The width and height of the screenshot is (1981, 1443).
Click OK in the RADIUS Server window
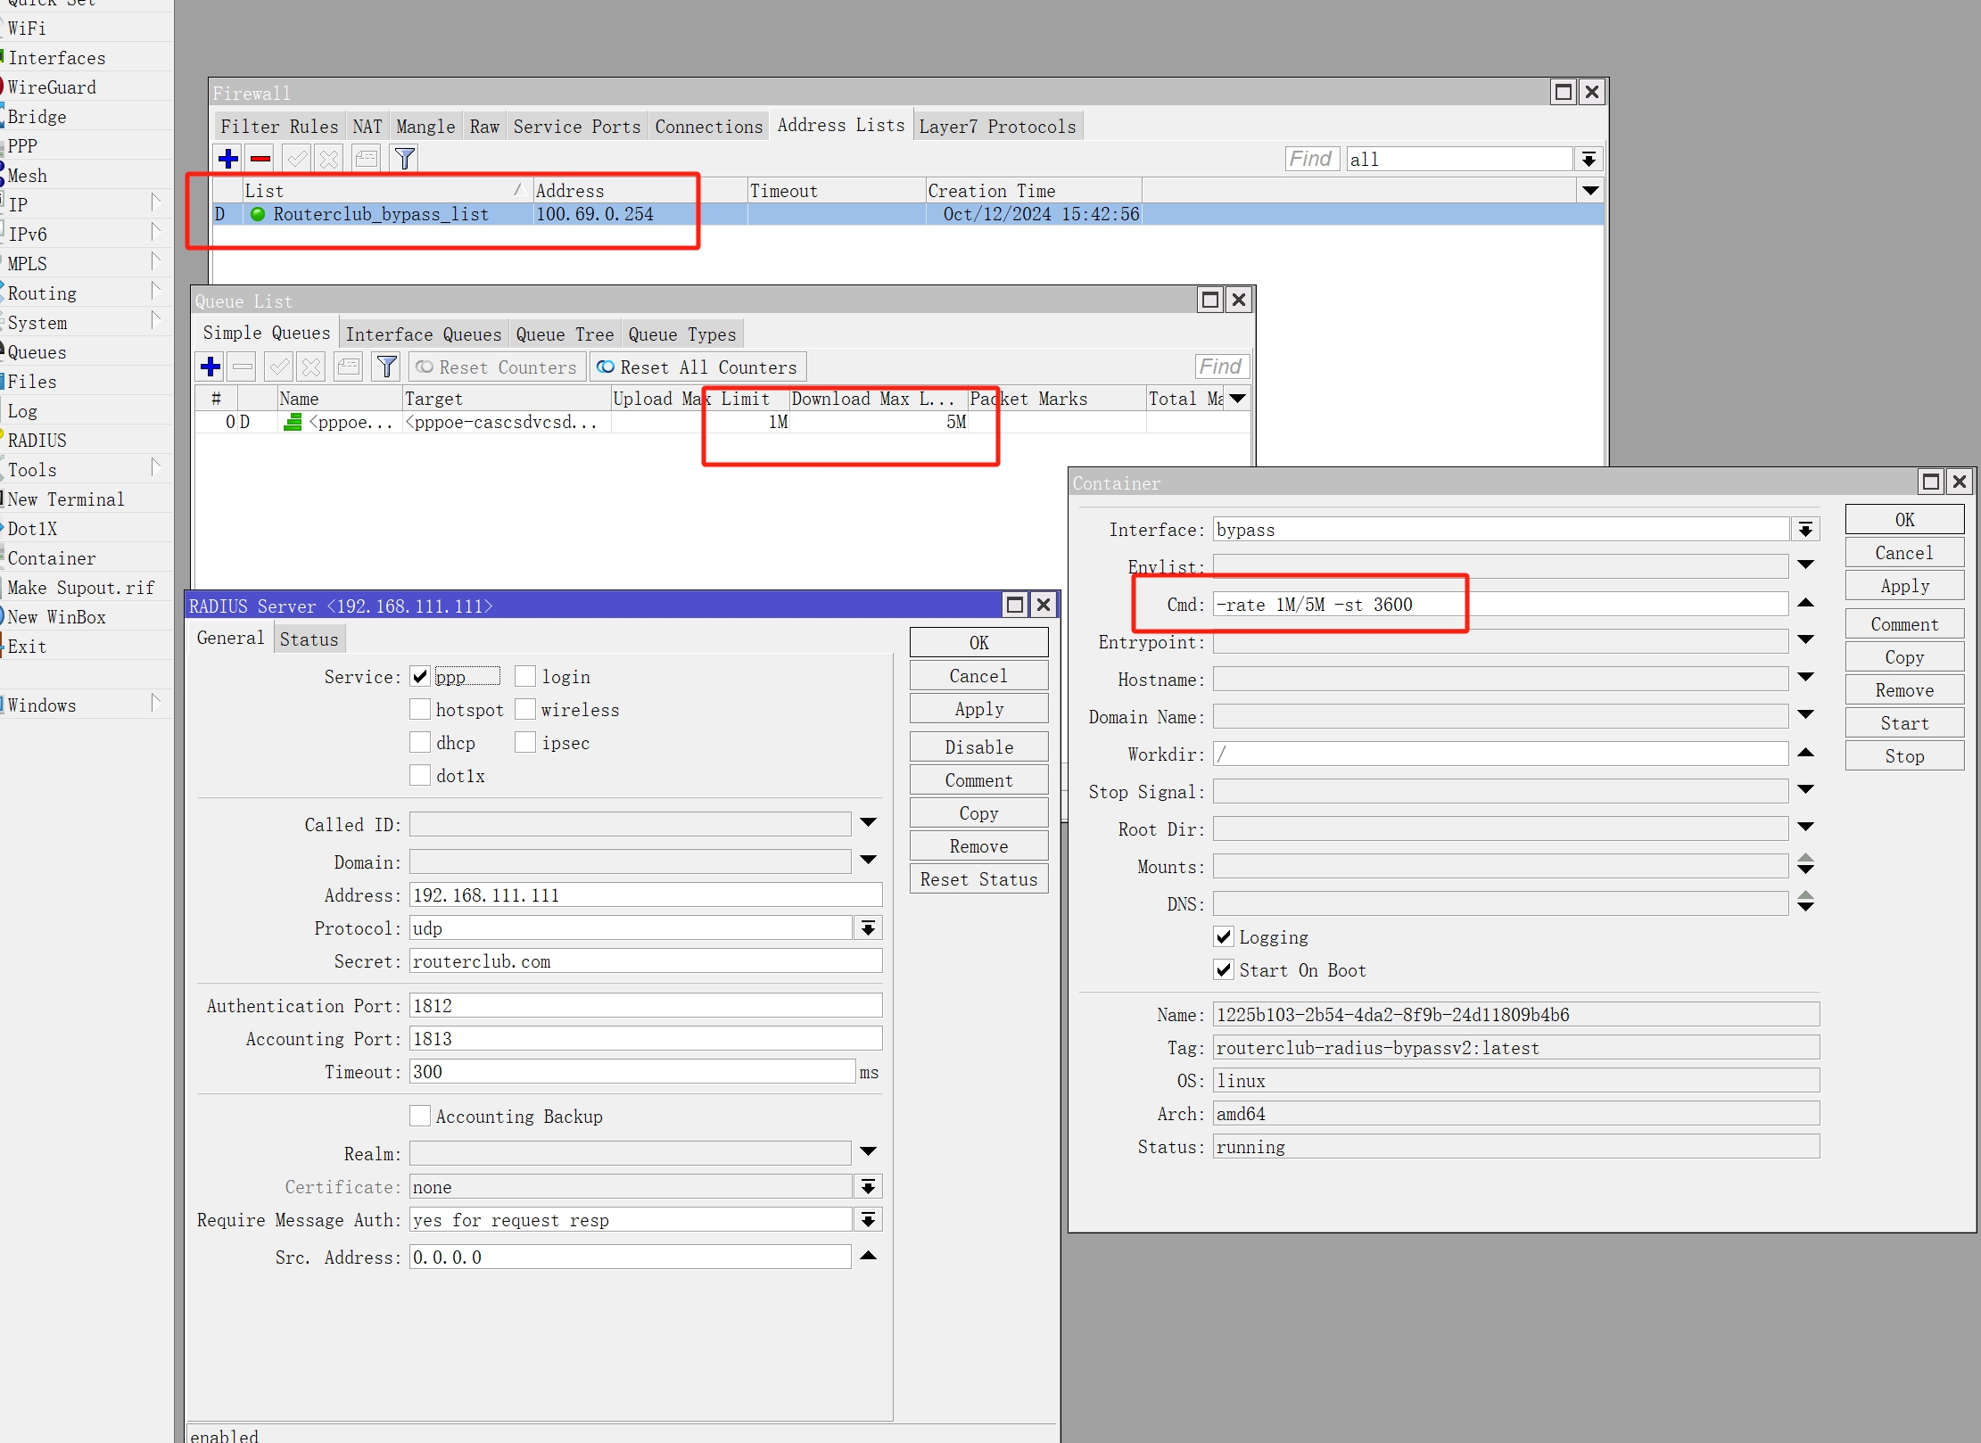(x=979, y=643)
